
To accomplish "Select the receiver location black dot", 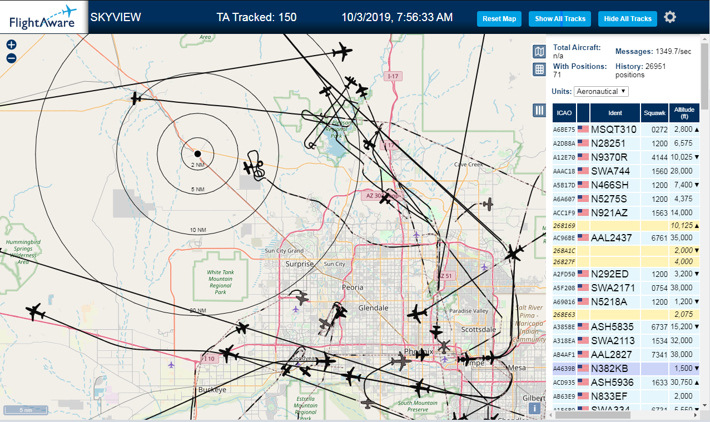I will [x=197, y=153].
